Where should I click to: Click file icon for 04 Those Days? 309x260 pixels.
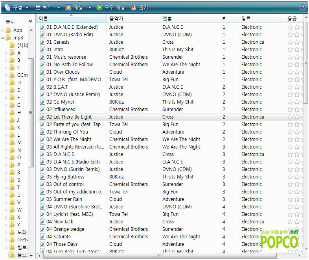click(42, 244)
